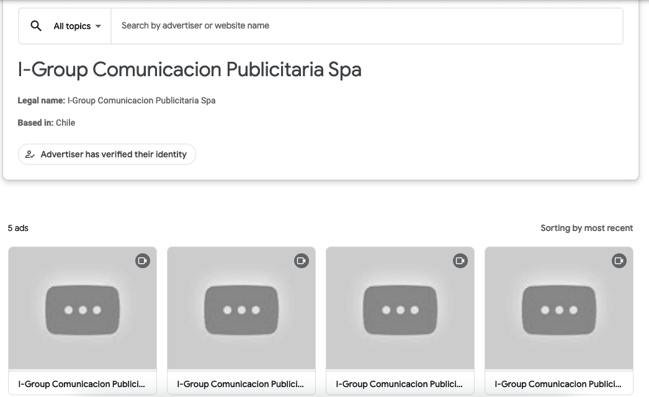Click the advertiser name caption under the second ad

pyautogui.click(x=241, y=384)
